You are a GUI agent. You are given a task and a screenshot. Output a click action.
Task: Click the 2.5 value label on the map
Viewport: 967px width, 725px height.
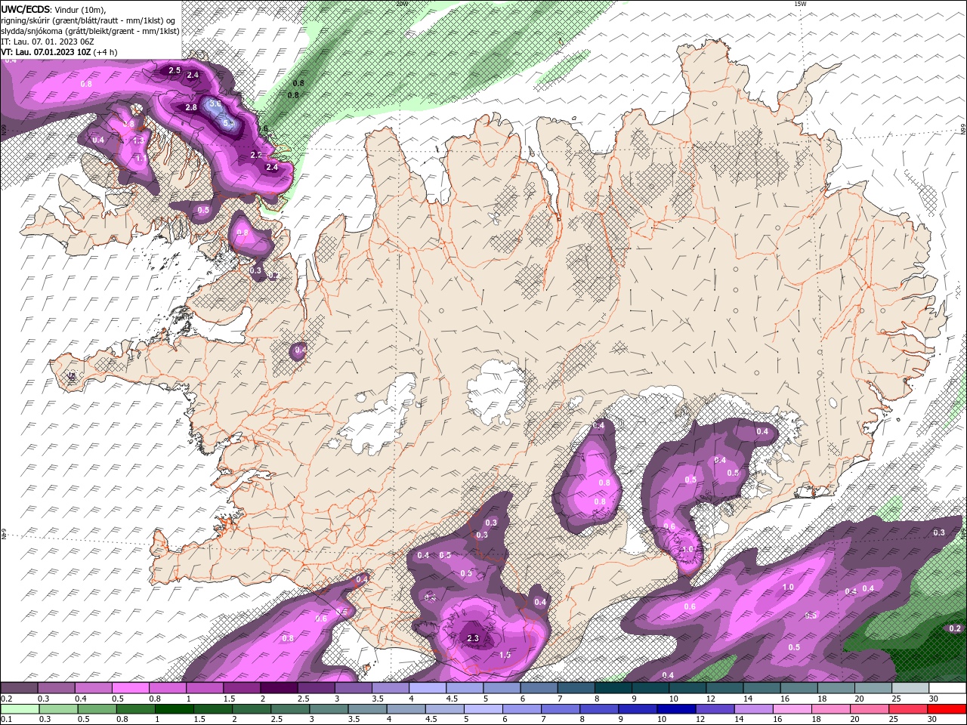(x=175, y=70)
